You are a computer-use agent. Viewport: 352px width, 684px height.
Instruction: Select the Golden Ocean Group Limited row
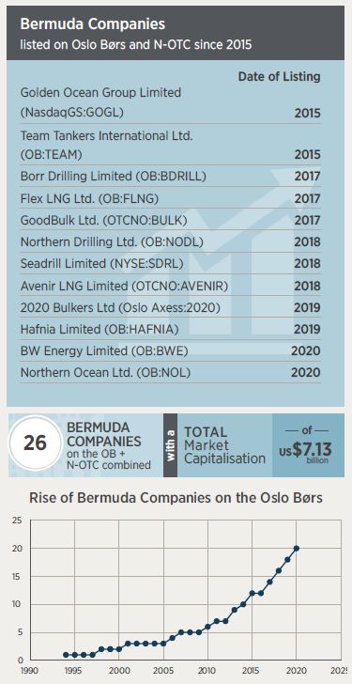point(170,103)
